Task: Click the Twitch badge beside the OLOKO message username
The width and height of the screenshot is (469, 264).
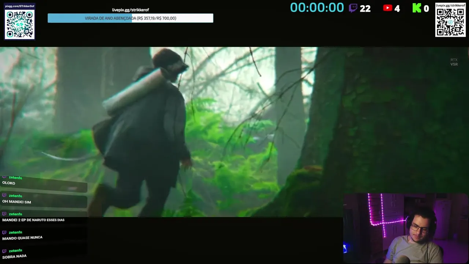Action: [4, 177]
